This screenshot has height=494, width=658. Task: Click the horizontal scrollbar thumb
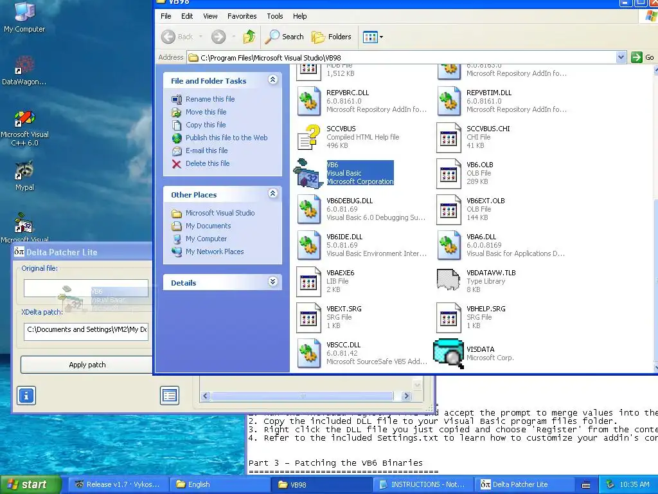[x=303, y=396]
